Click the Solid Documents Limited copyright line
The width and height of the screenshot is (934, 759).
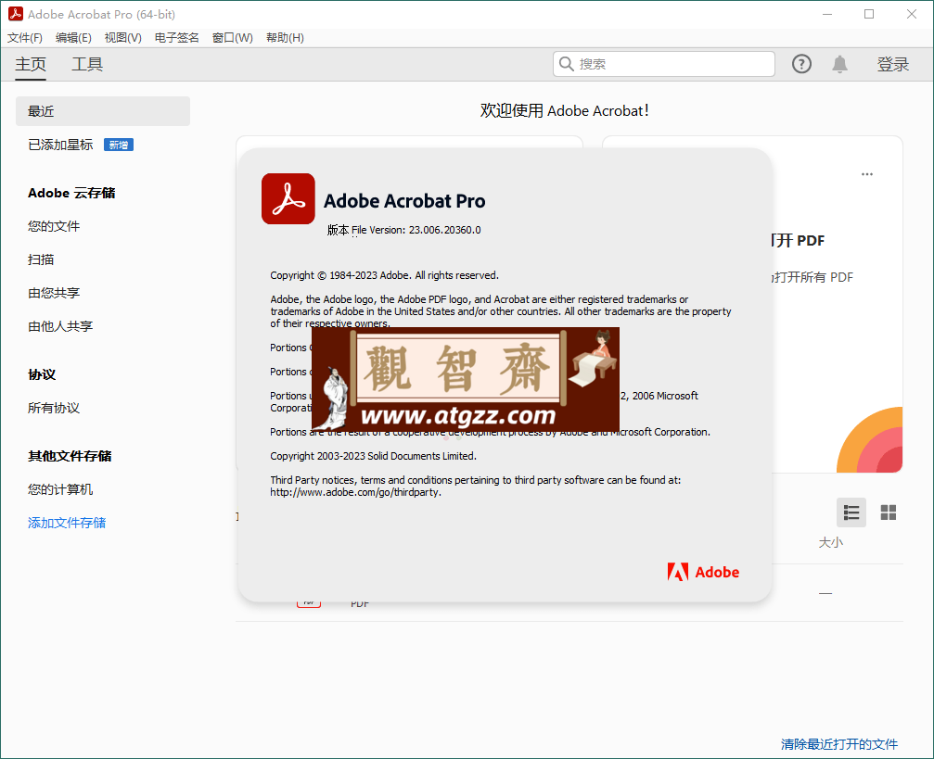click(373, 456)
